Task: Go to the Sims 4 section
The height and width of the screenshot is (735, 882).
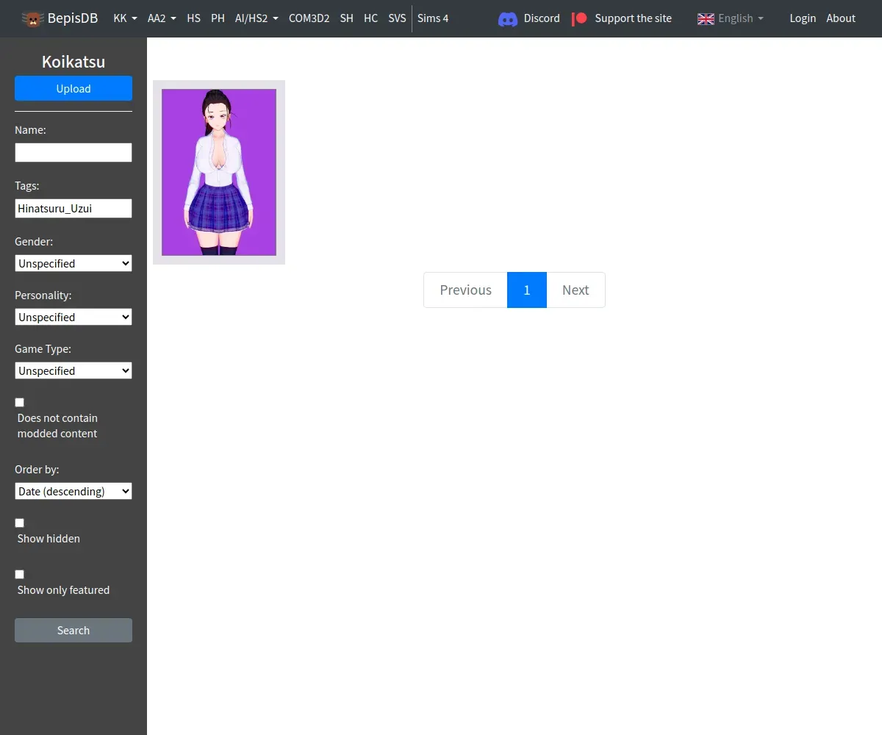Action: click(433, 18)
